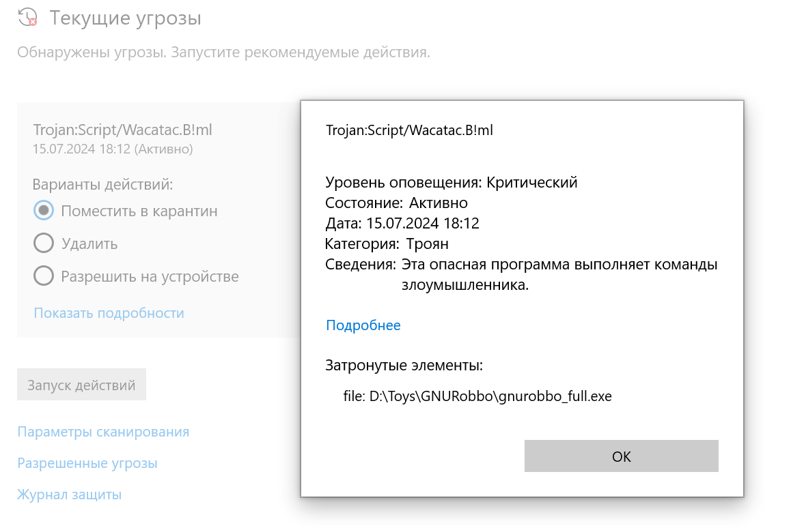791x532 pixels.
Task: Open "Параметры сканирования" link
Action: (x=103, y=432)
